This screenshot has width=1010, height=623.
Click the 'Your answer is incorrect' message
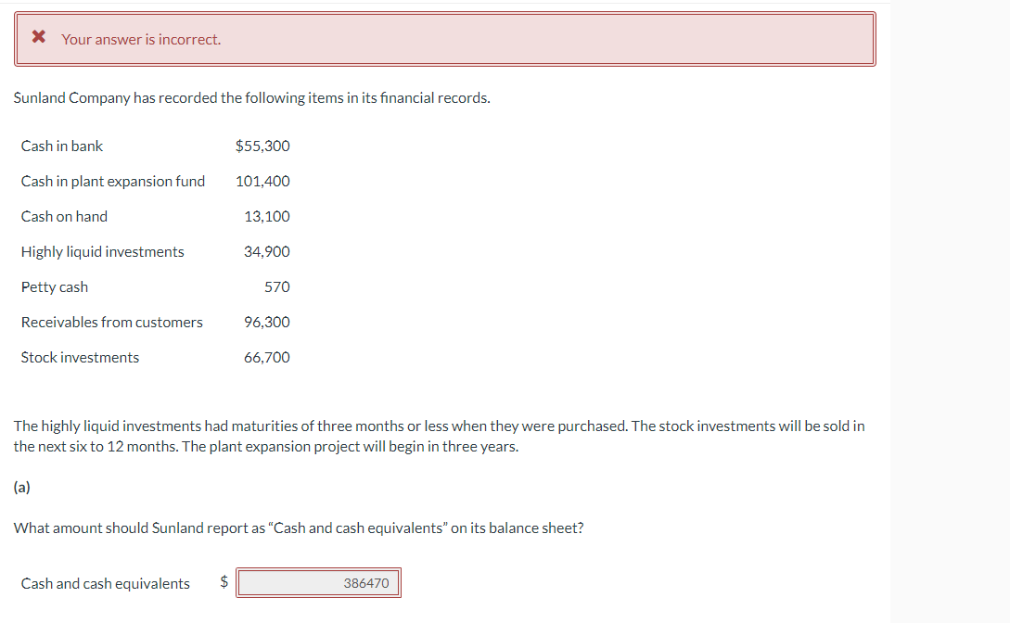[141, 39]
